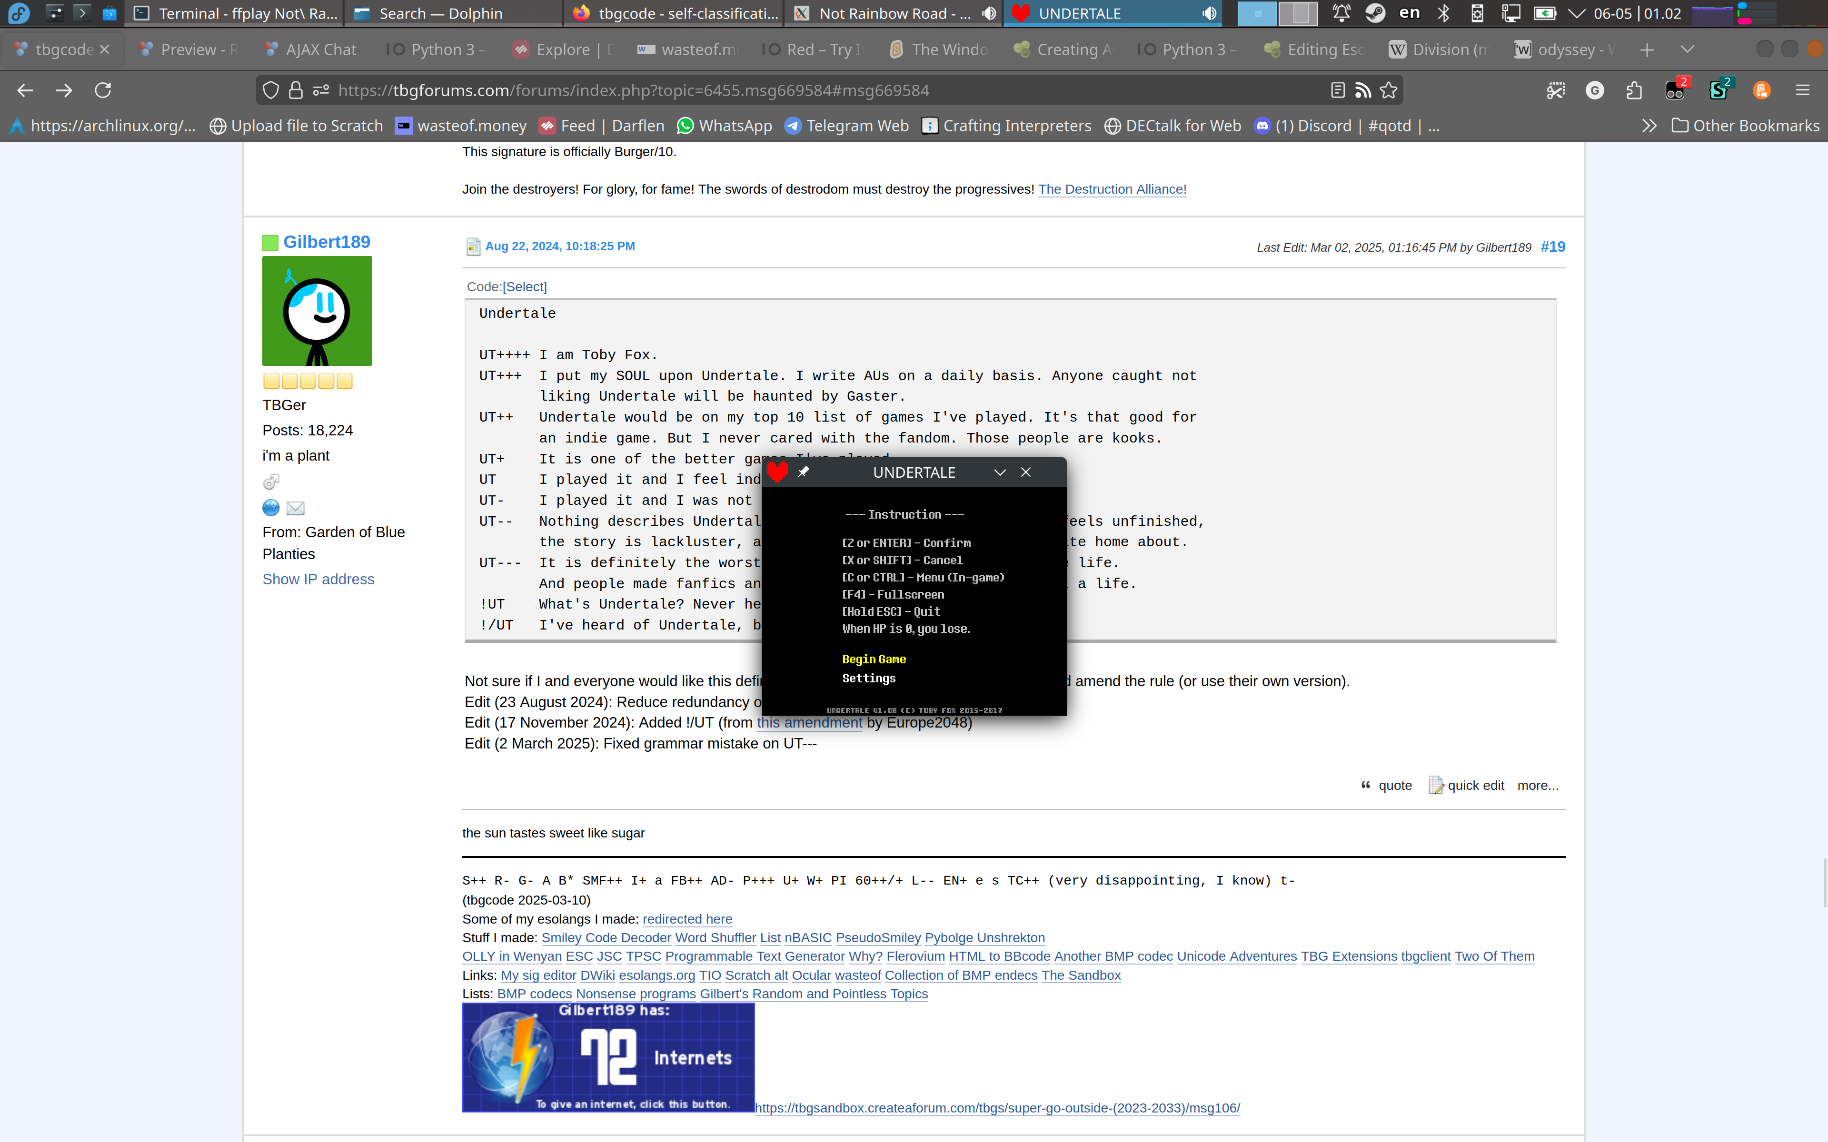Reload the page with the refresh icon
Image resolution: width=1828 pixels, height=1142 pixels.
point(103,90)
